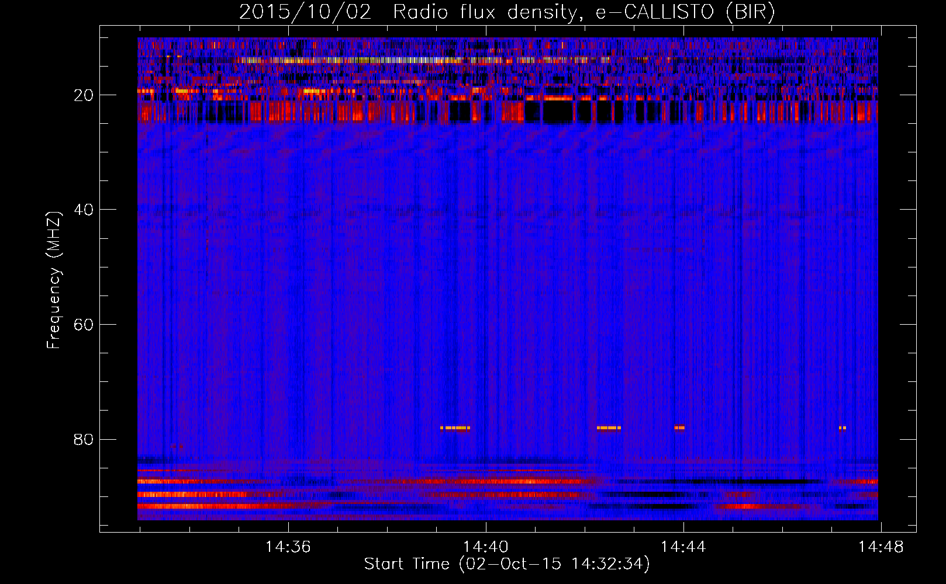
Task: Select the 14:48 time tick label
Action: tap(881, 547)
